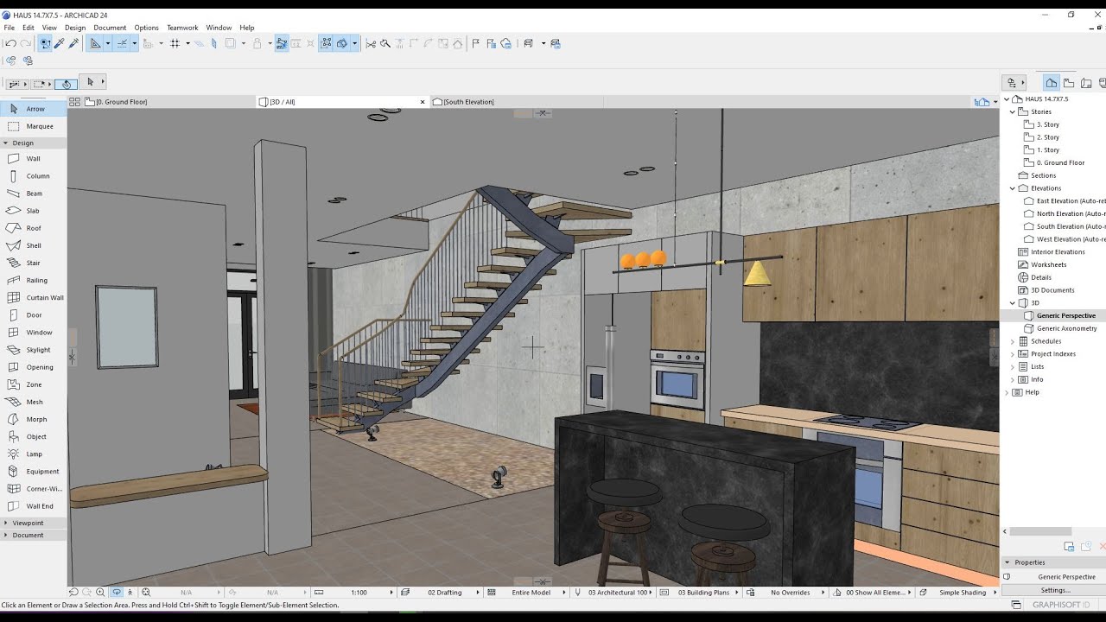The width and height of the screenshot is (1106, 622).
Task: Toggle the snap guides button
Action: pos(123,43)
